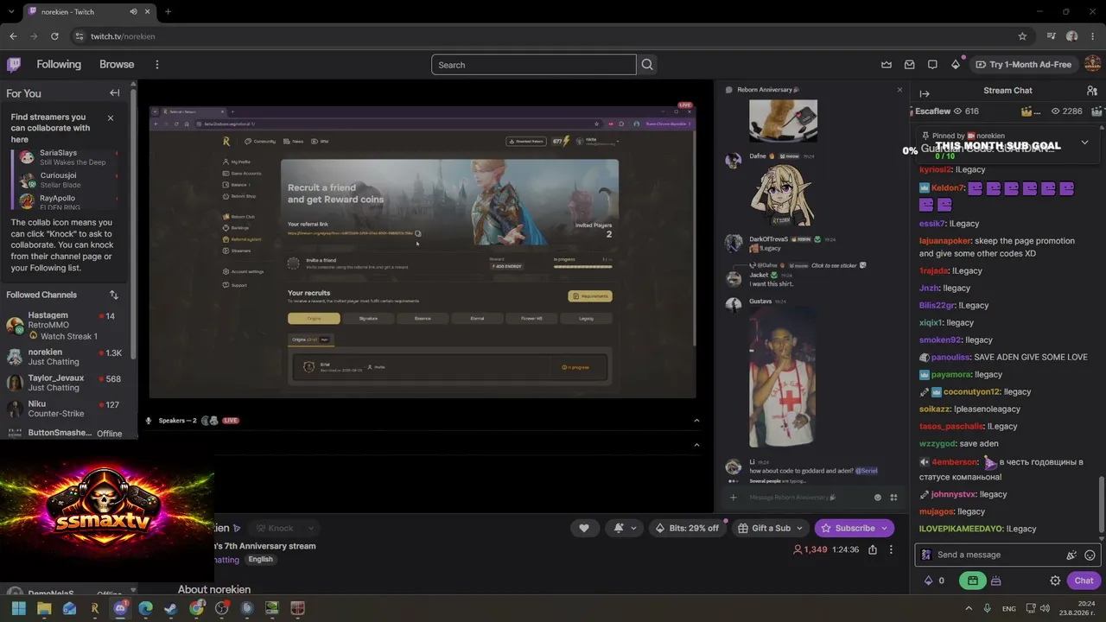The width and height of the screenshot is (1106, 622).
Task: Open File Explorer from taskbar
Action: [44, 608]
